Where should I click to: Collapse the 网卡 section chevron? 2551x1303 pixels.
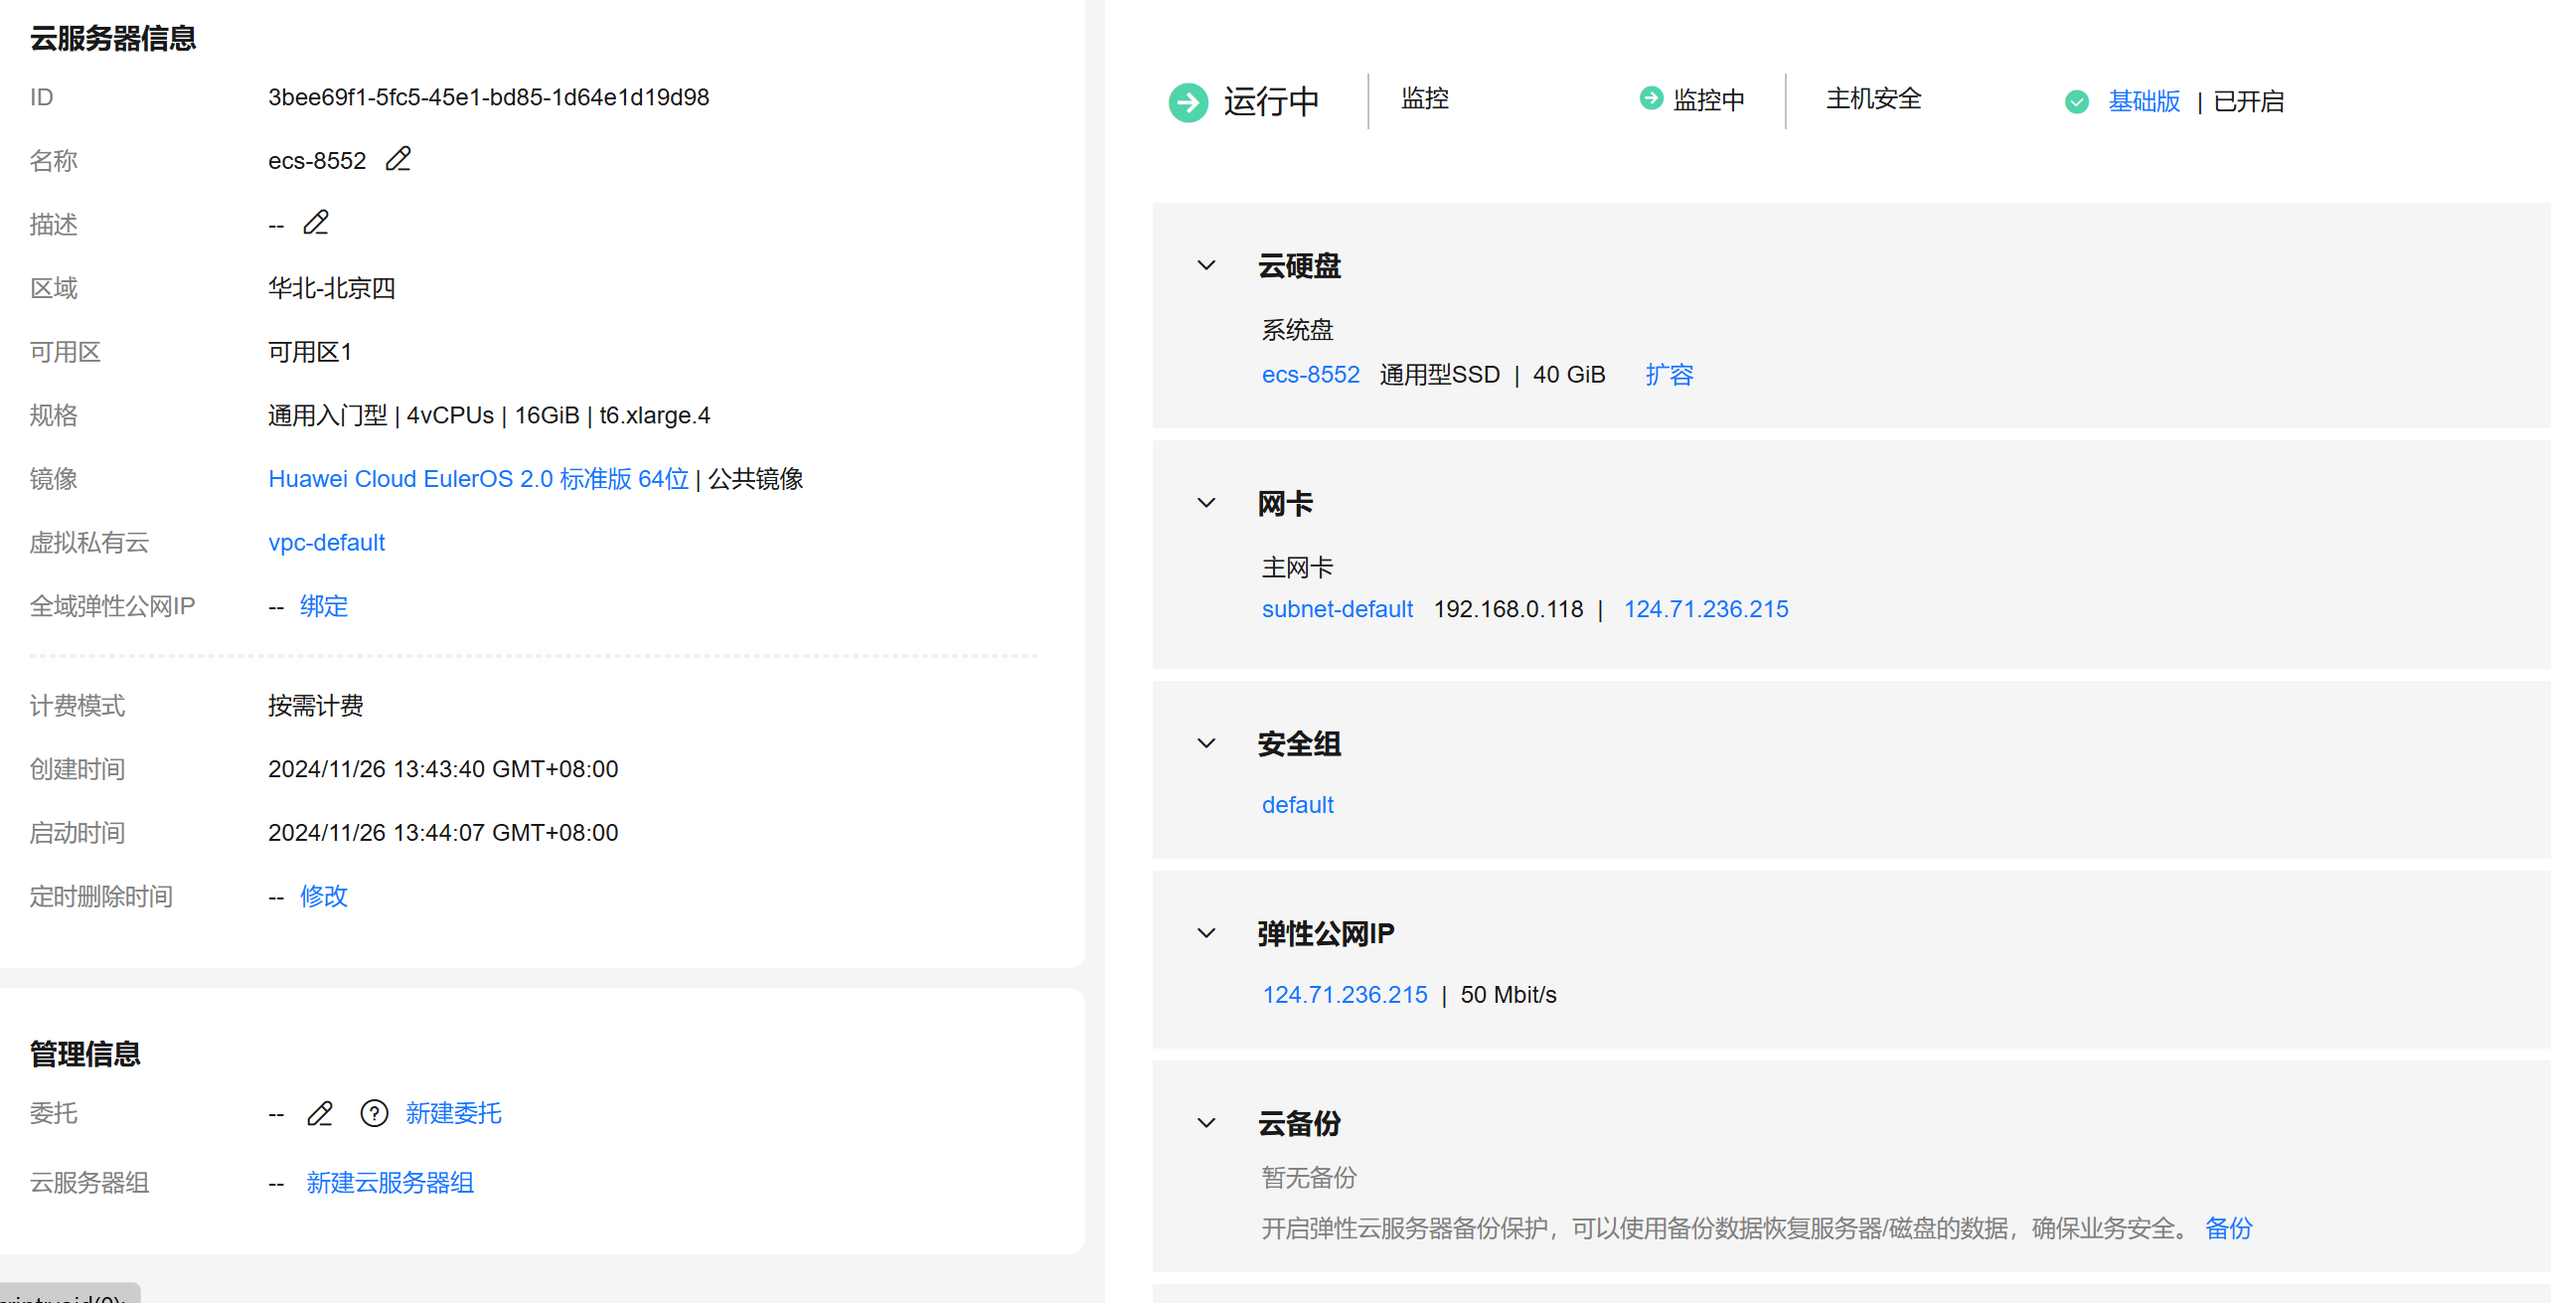[1206, 503]
